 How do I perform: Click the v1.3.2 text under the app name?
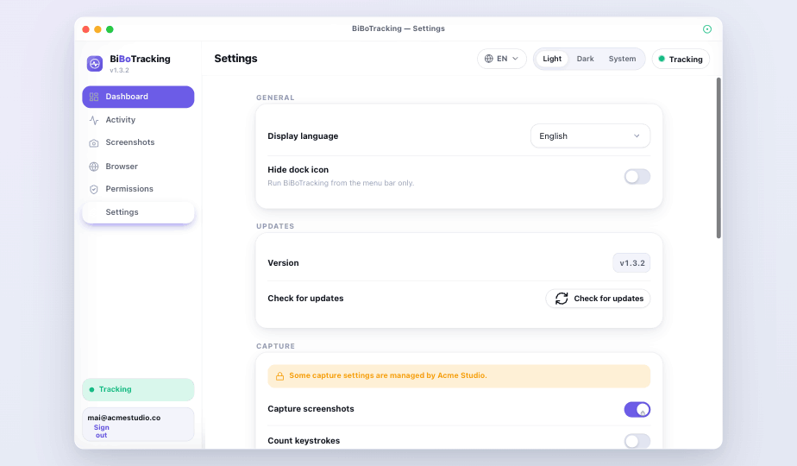(119, 71)
